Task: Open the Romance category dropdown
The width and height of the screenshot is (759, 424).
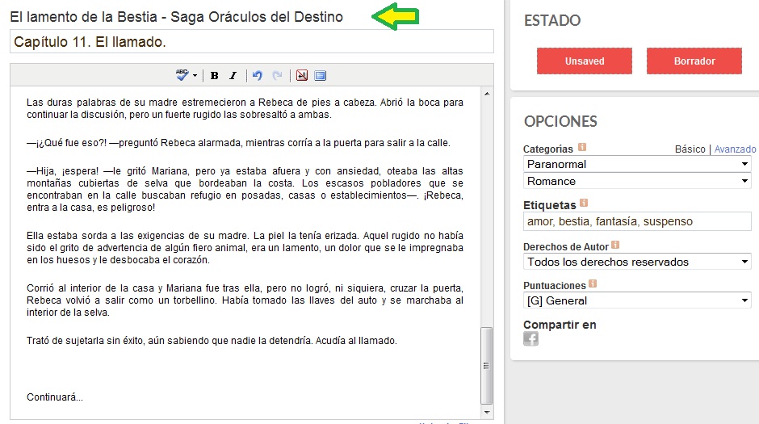Action: [637, 181]
